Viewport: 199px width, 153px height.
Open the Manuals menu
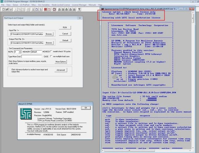click(x=92, y=5)
